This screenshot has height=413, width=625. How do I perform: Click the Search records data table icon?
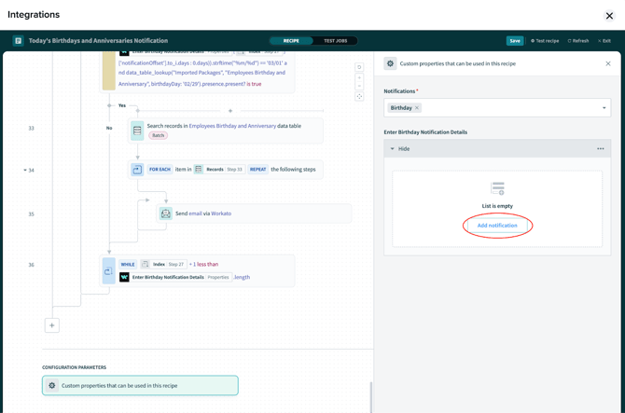tap(137, 131)
